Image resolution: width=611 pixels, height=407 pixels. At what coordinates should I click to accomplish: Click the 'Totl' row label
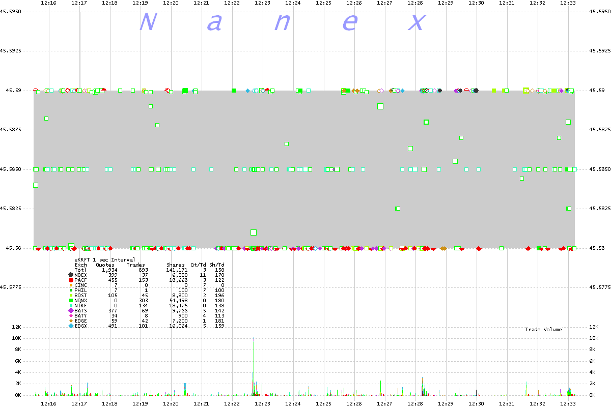(x=80, y=270)
